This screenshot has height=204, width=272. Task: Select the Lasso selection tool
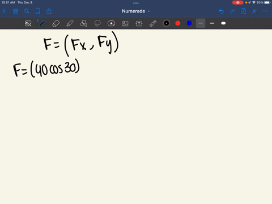point(97,23)
